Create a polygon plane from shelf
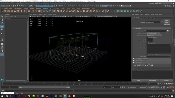The width and height of the screenshot is (175, 98). point(21,11)
